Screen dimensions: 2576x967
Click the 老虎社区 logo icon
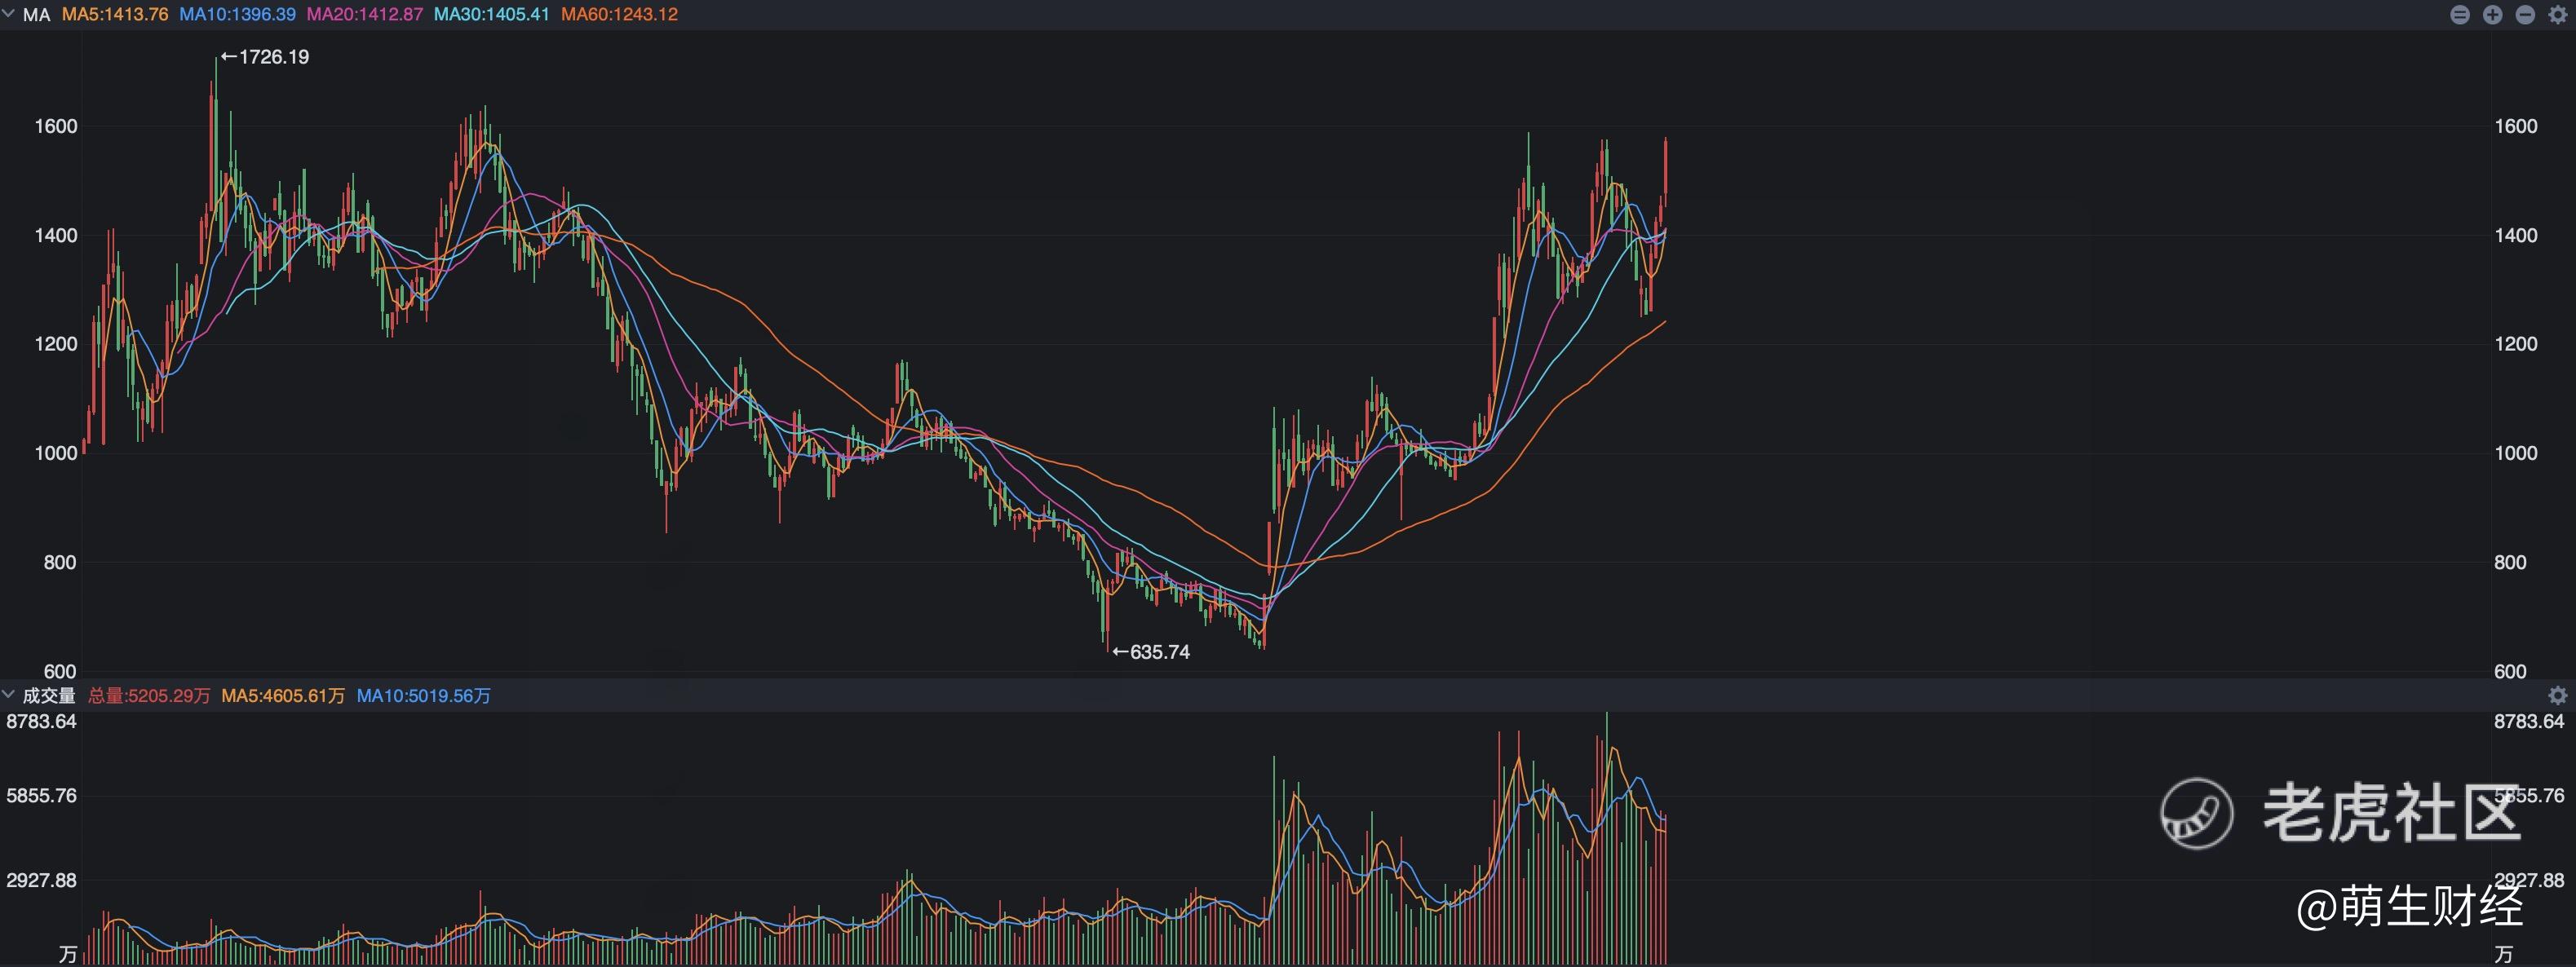tap(2196, 813)
